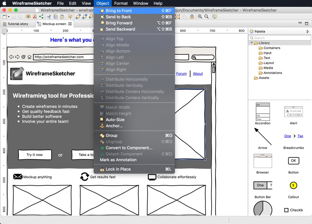Viewport: 312px width, 224px height.
Task: Select Anchor... in the Object menu
Action: (x=134, y=126)
